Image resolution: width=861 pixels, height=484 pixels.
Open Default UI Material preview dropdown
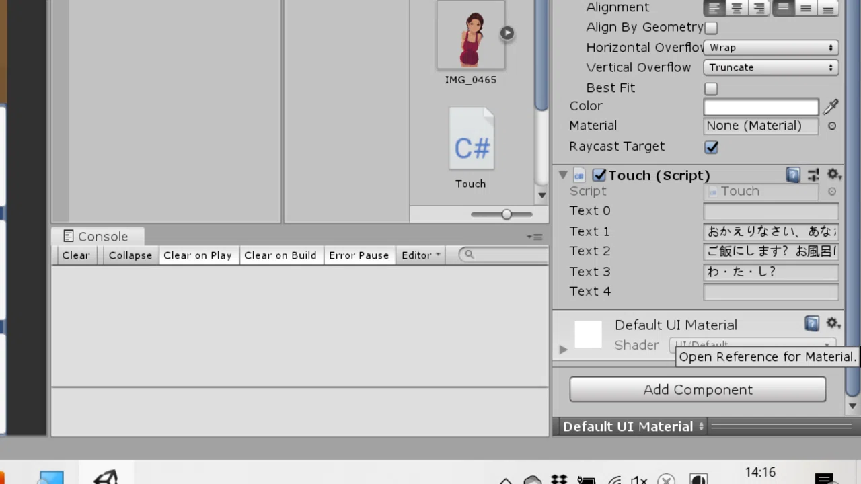(x=701, y=426)
